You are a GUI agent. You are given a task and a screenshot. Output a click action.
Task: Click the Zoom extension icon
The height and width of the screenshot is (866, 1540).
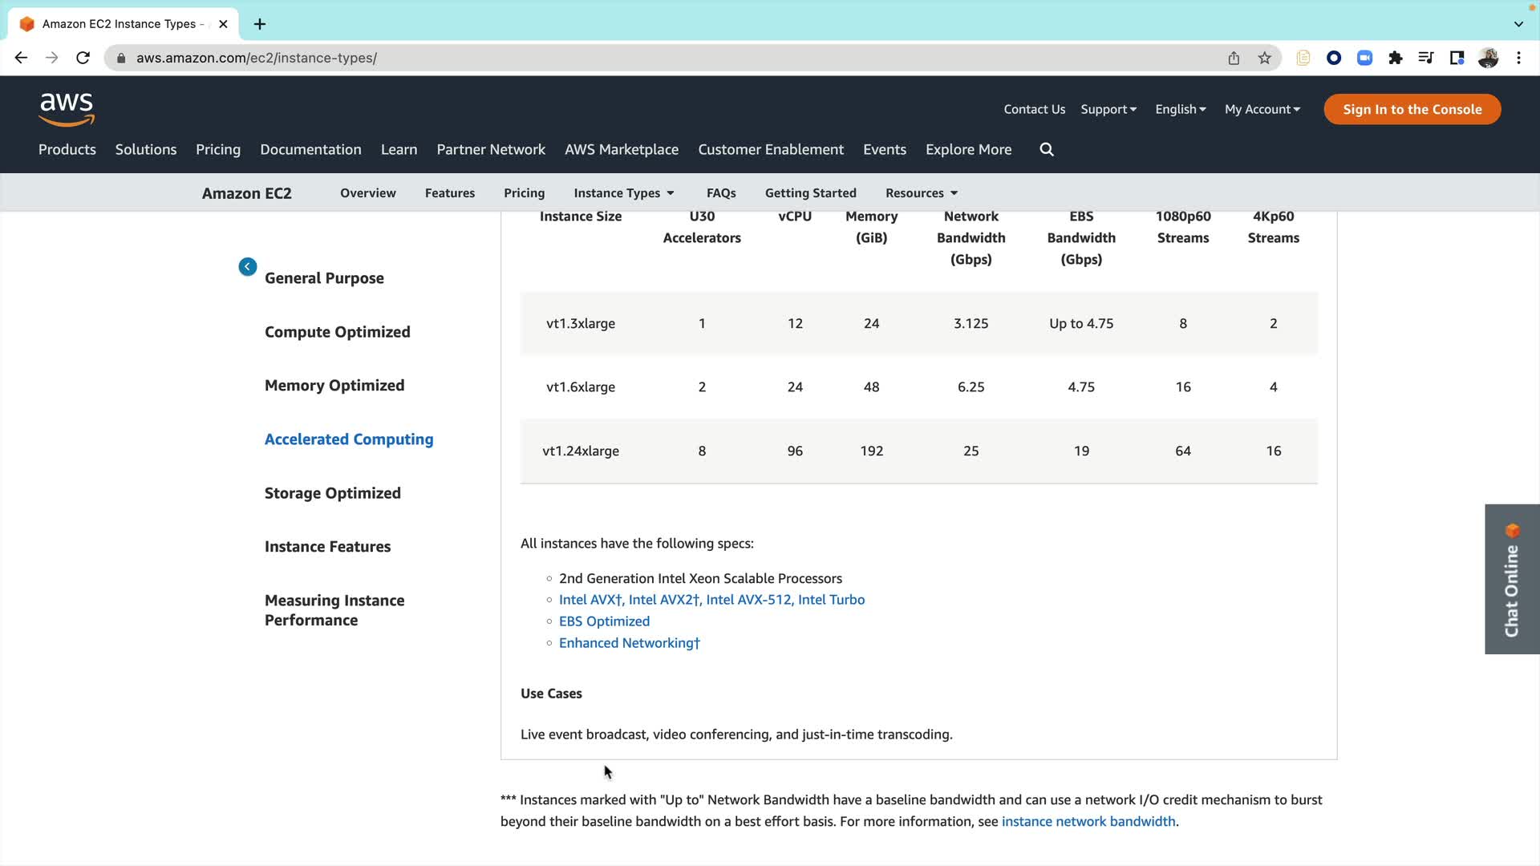1364,58
